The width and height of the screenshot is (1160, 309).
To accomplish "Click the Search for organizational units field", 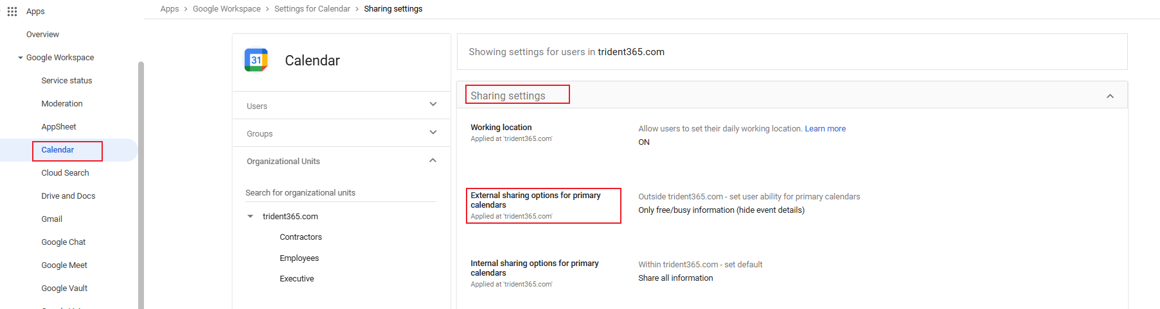I will (x=341, y=193).
